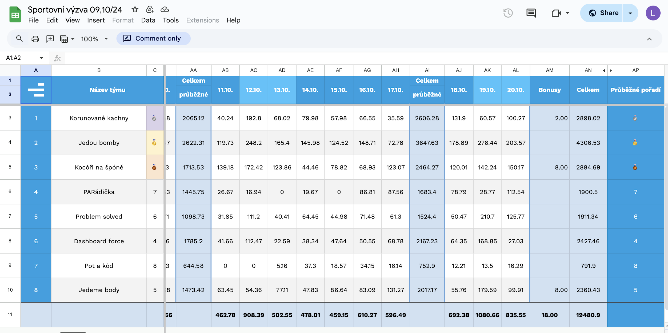Open the Data menu
This screenshot has height=333, width=668.
(x=148, y=20)
